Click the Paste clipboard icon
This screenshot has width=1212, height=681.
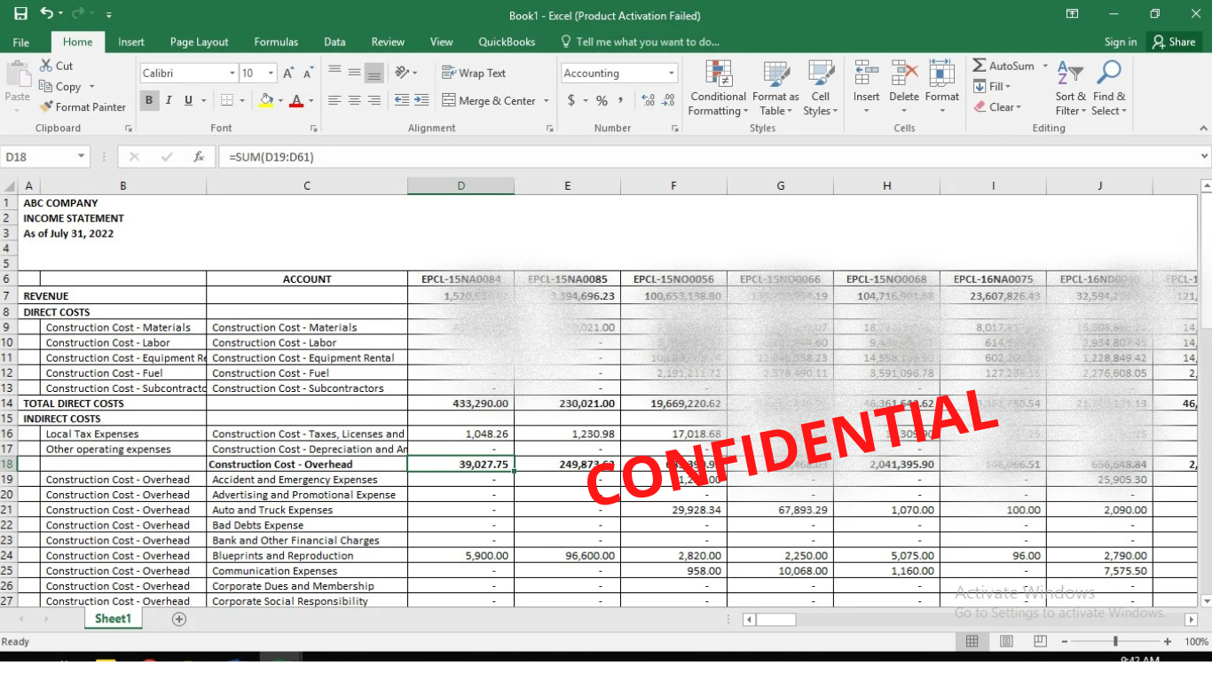(x=17, y=74)
